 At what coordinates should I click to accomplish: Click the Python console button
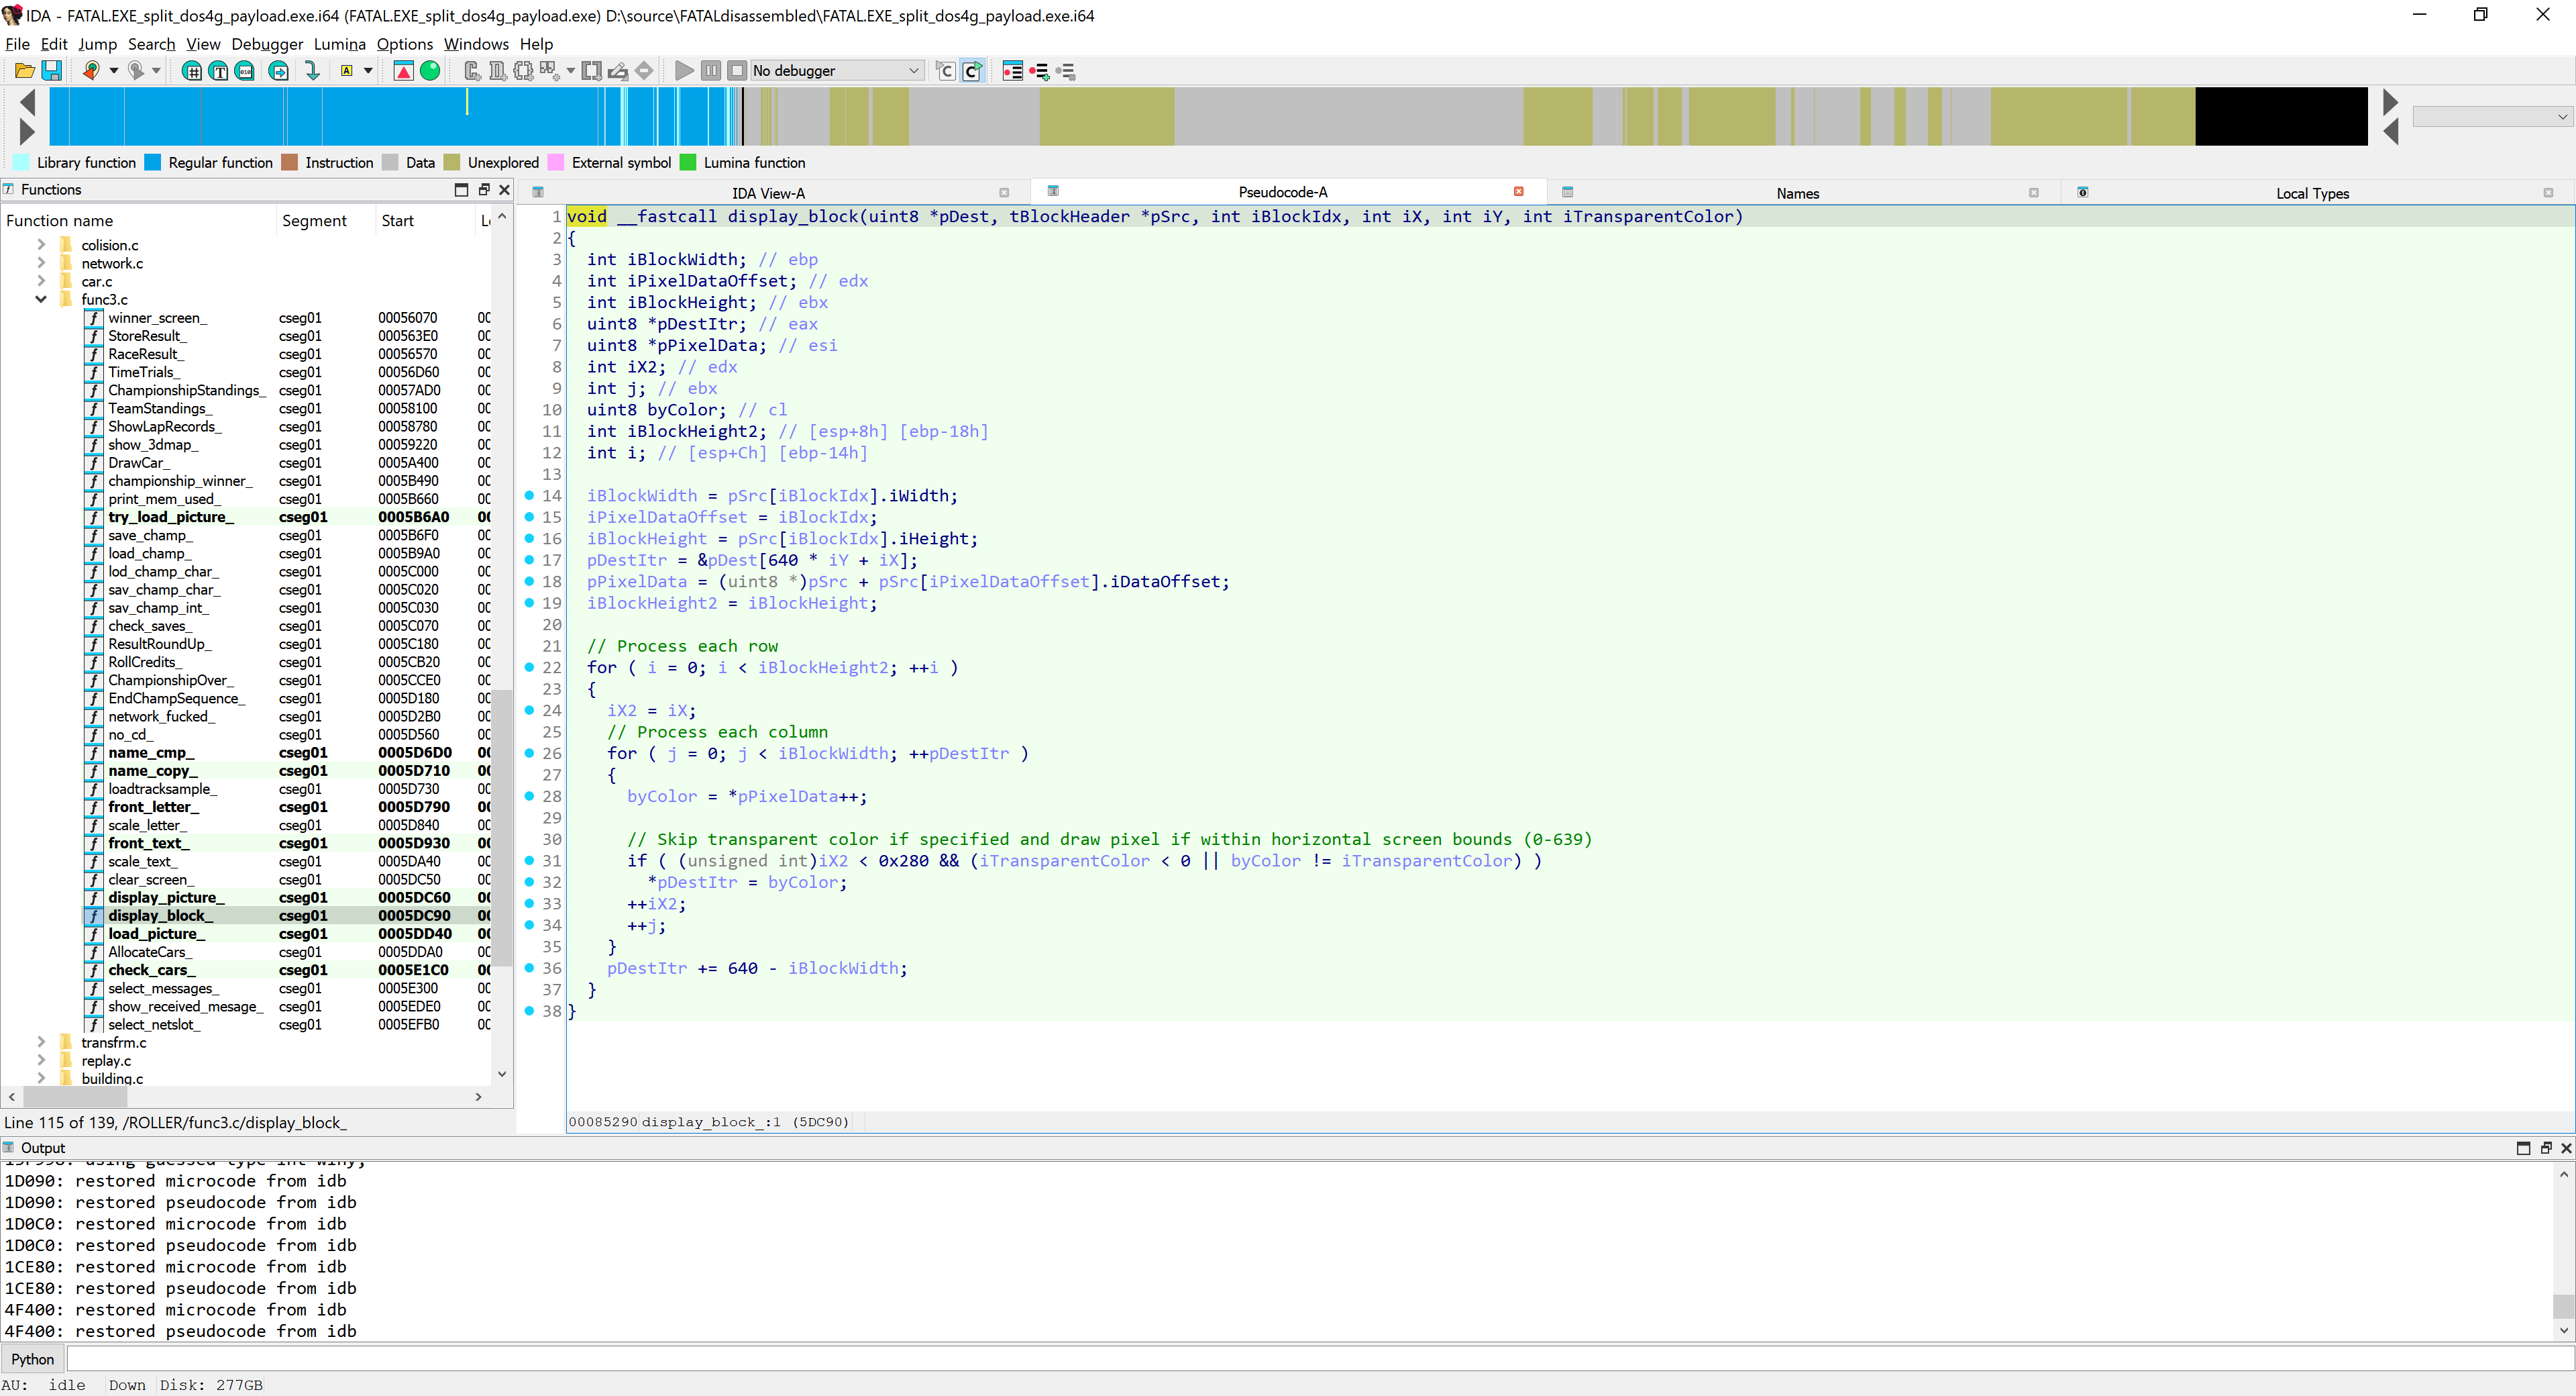pos(33,1358)
